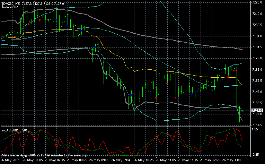265x164 pixels.
Task: Select the 7152.5 price level label
Action: (257, 81)
